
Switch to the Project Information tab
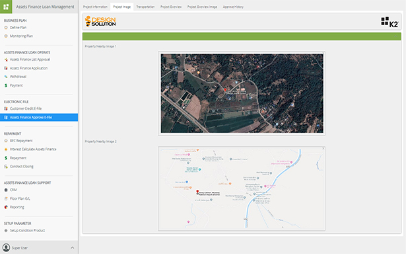[x=95, y=7]
